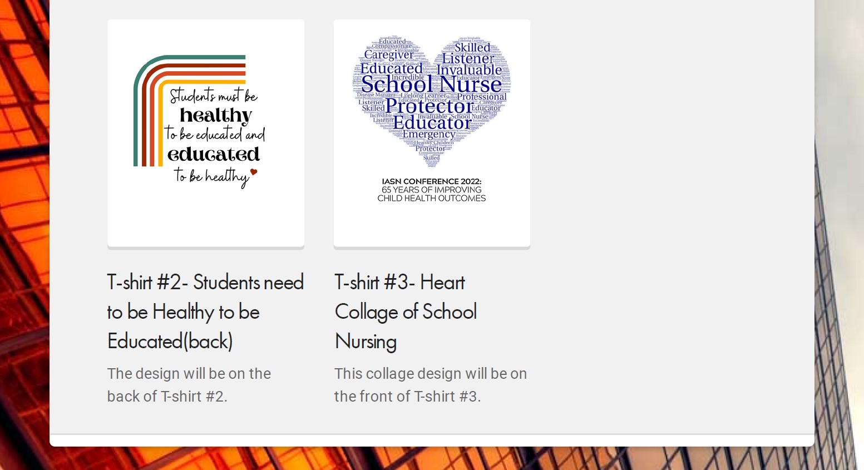Click the "IASN CONFERENCE 2022:" caption text
Screen dimensions: 864x470
(x=432, y=181)
